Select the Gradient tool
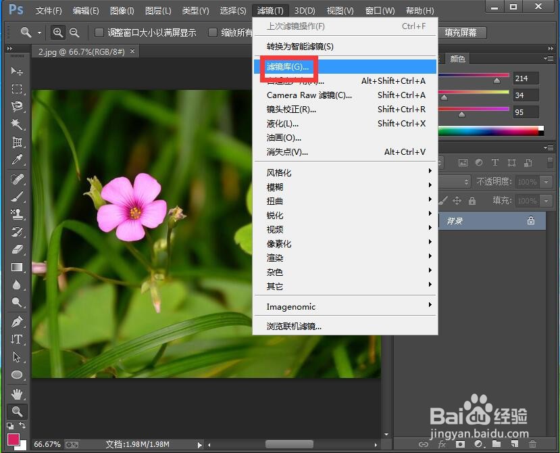The height and width of the screenshot is (453, 560). click(x=17, y=267)
